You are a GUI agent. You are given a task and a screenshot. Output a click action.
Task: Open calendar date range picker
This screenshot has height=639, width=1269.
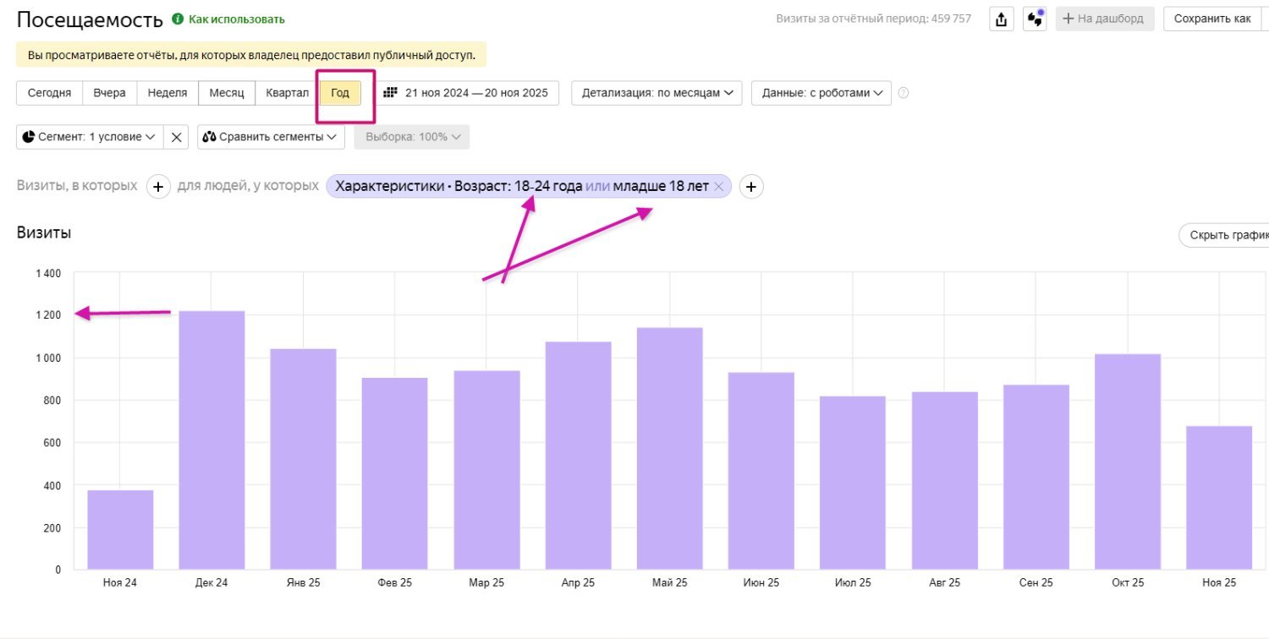tap(468, 93)
